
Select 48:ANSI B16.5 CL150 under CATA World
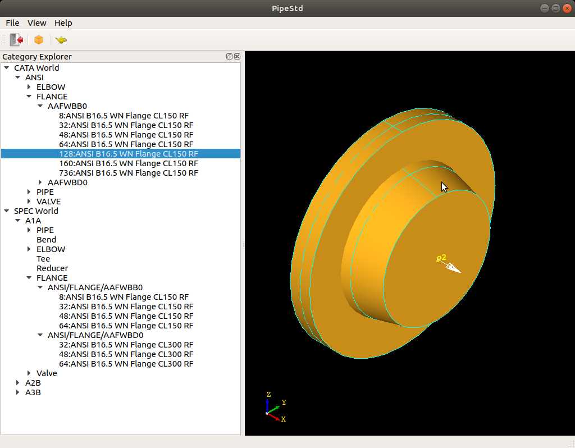(126, 135)
